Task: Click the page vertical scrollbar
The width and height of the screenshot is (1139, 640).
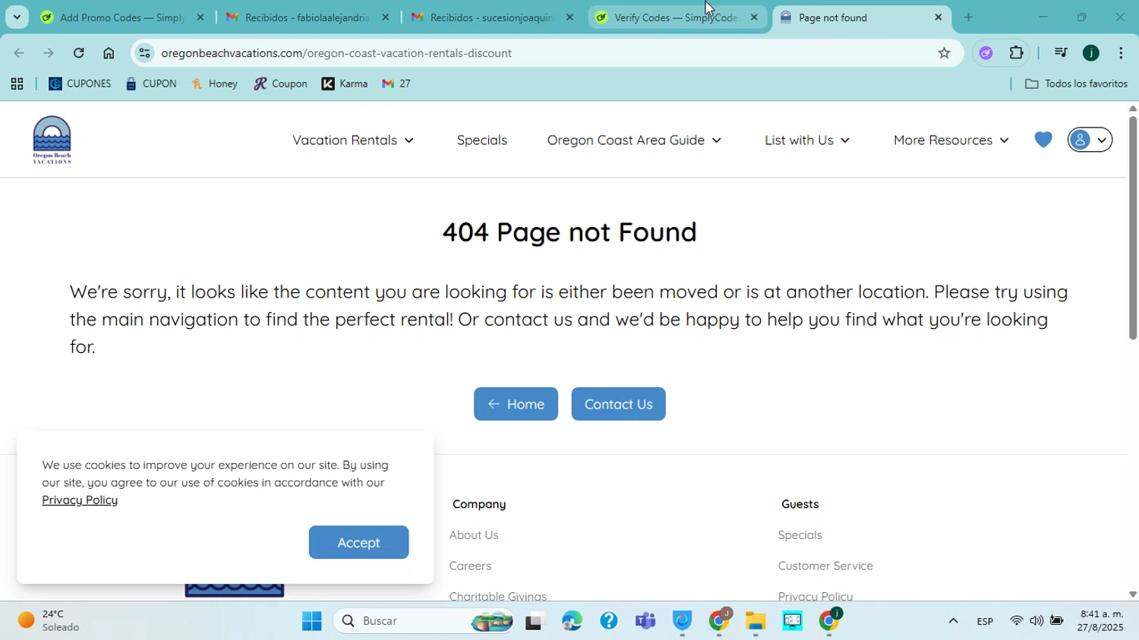Action: pyautogui.click(x=1133, y=228)
